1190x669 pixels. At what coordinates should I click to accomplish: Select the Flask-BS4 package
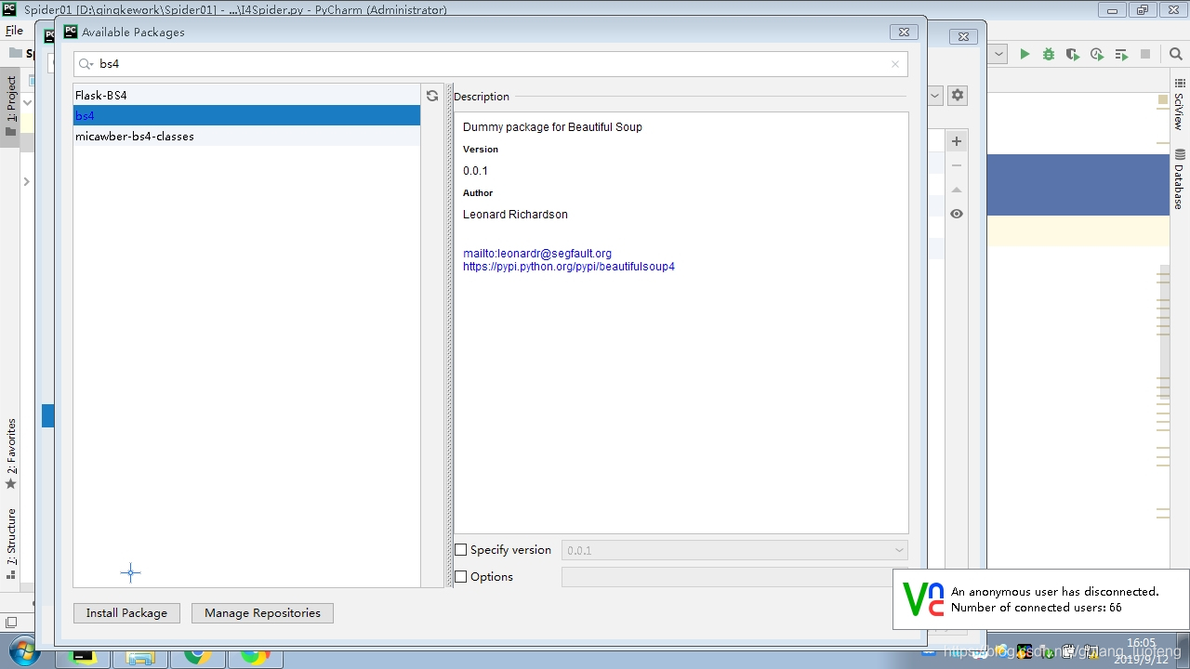point(246,96)
